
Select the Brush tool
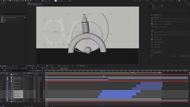tap(22, 1)
